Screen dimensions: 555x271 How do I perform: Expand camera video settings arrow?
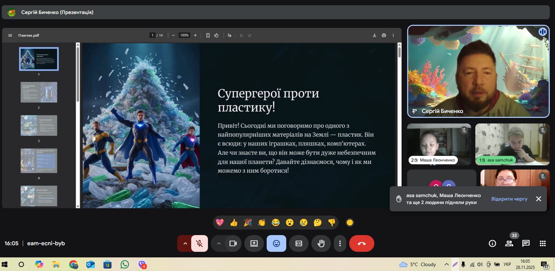pyautogui.click(x=219, y=243)
